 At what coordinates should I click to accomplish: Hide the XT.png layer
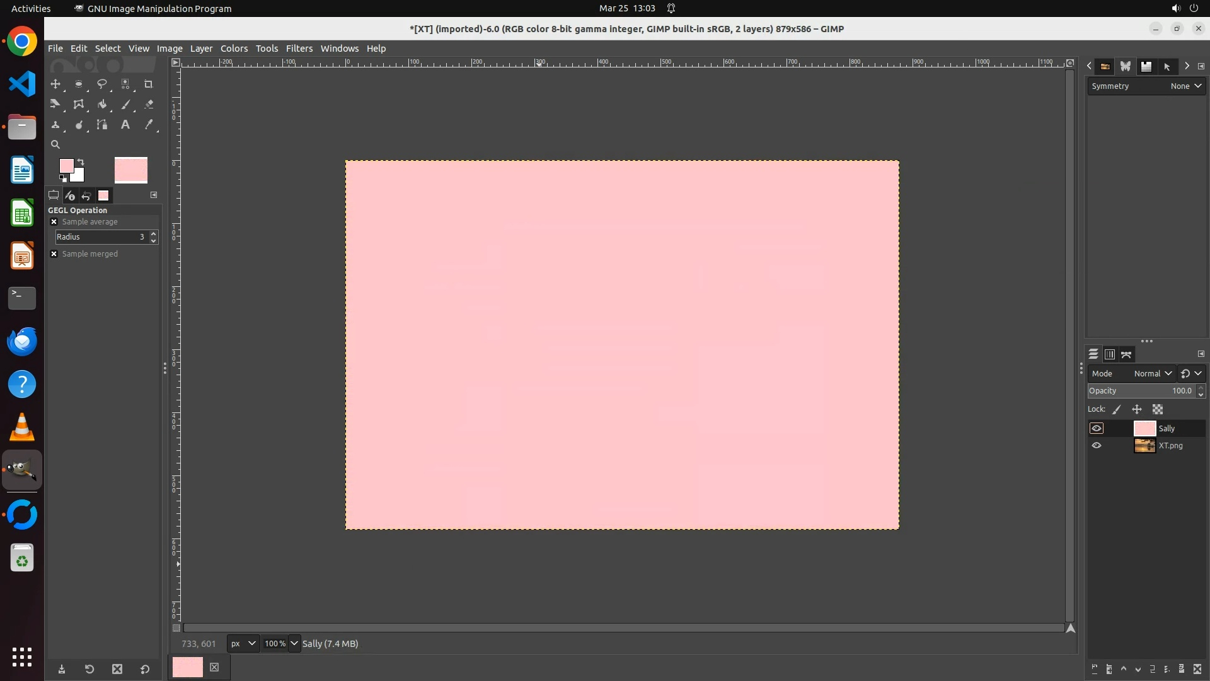[1097, 446]
